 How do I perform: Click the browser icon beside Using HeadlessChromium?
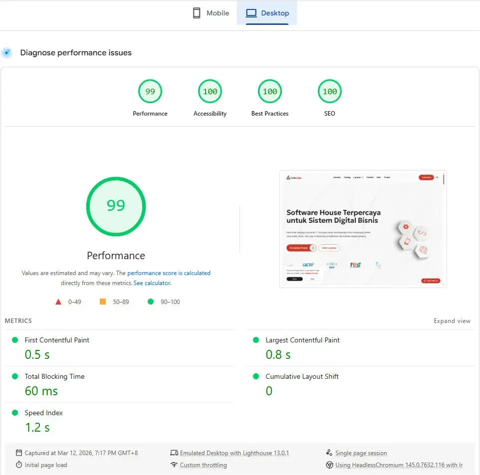(330, 465)
